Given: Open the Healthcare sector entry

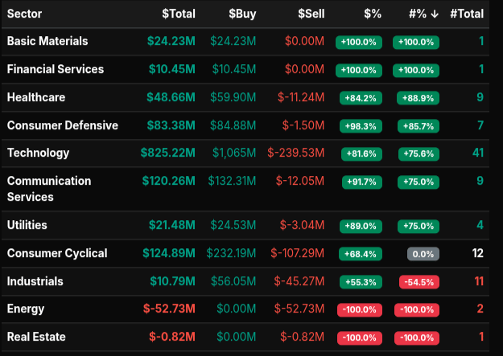Looking at the screenshot, I should coord(36,97).
